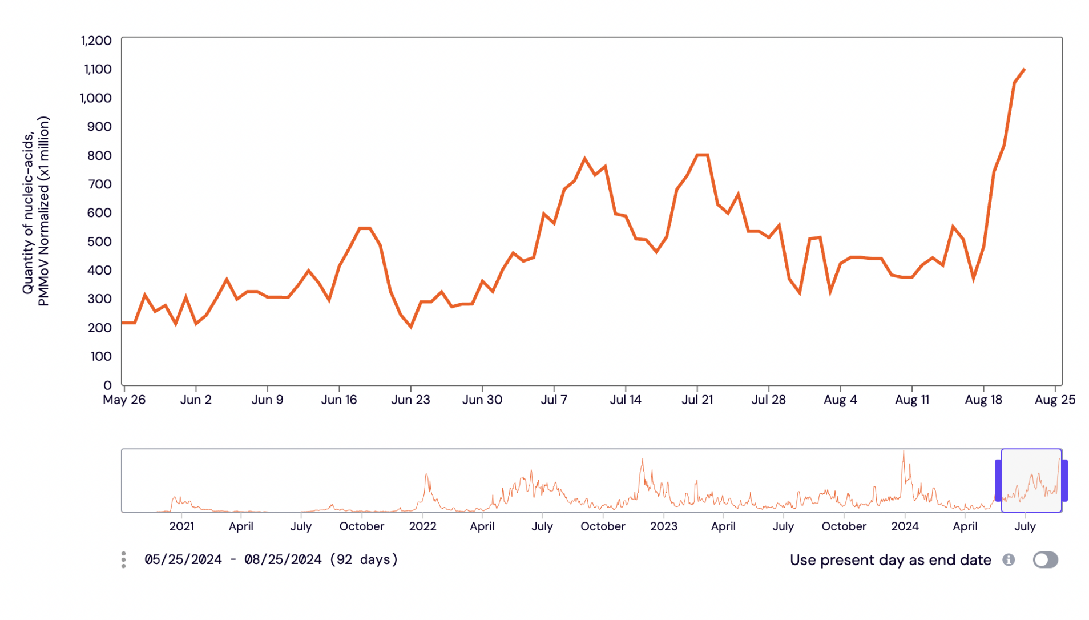
Task: Click the highlighted selection window in overview chart
Action: tap(1031, 481)
